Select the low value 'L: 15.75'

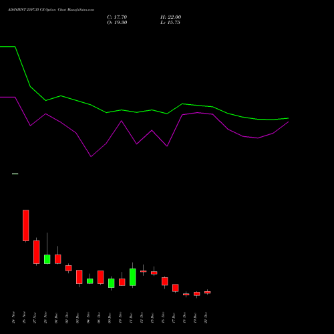(x=170, y=23)
